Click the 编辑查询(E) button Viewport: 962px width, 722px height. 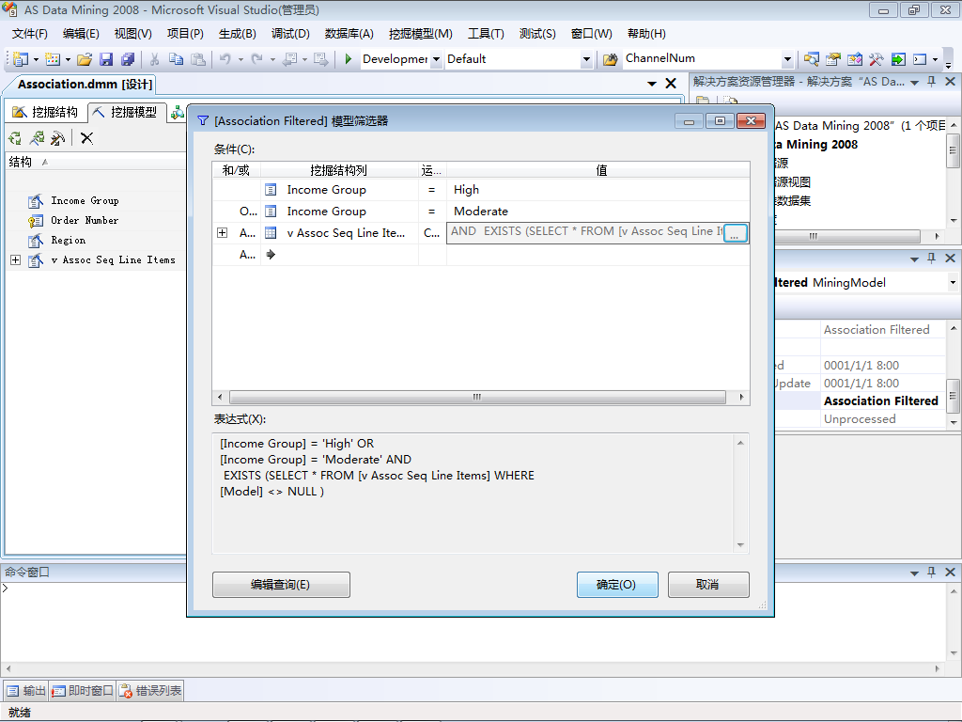point(281,585)
